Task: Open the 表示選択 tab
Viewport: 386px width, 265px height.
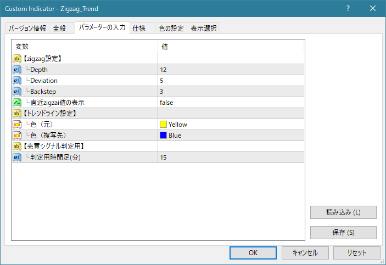Action: [x=203, y=29]
